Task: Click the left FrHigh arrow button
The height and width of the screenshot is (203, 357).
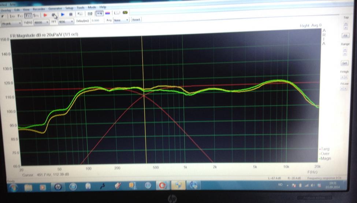Action: 342,77
